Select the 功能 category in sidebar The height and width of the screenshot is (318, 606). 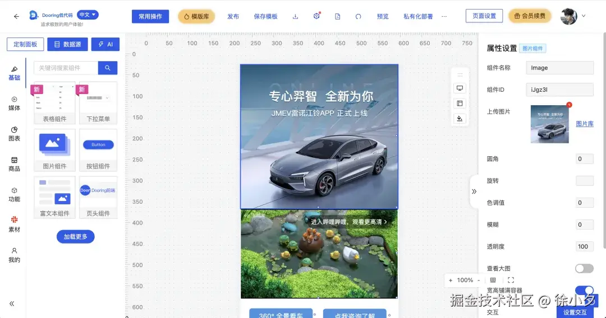coord(14,195)
